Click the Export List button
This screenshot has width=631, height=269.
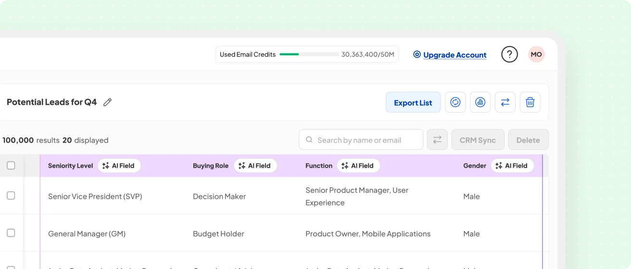click(413, 102)
